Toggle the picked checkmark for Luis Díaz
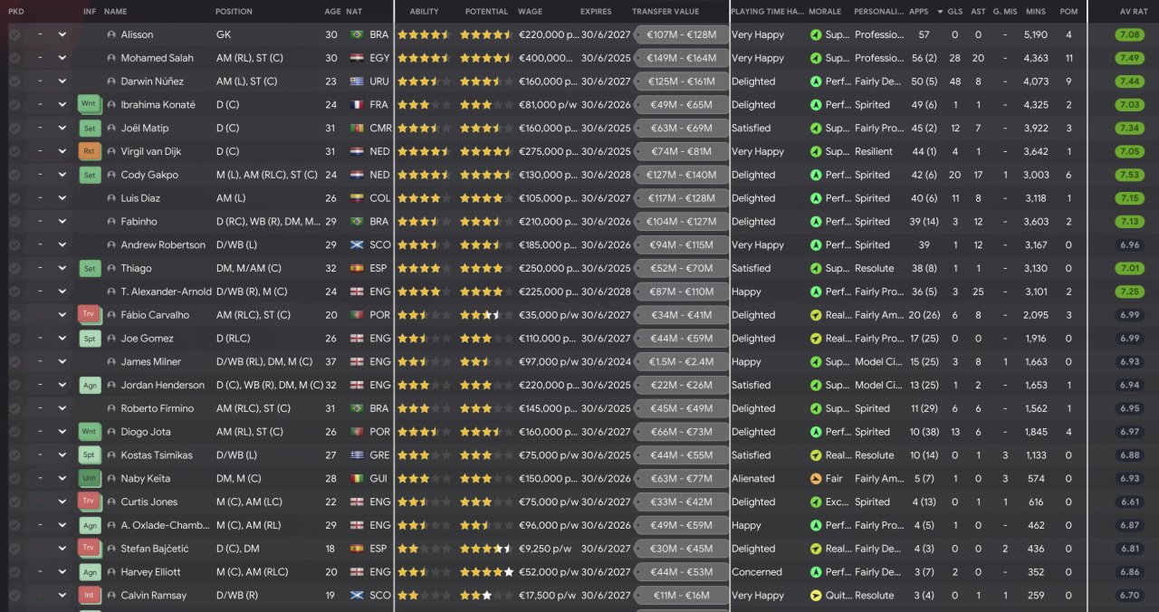 tap(14, 198)
